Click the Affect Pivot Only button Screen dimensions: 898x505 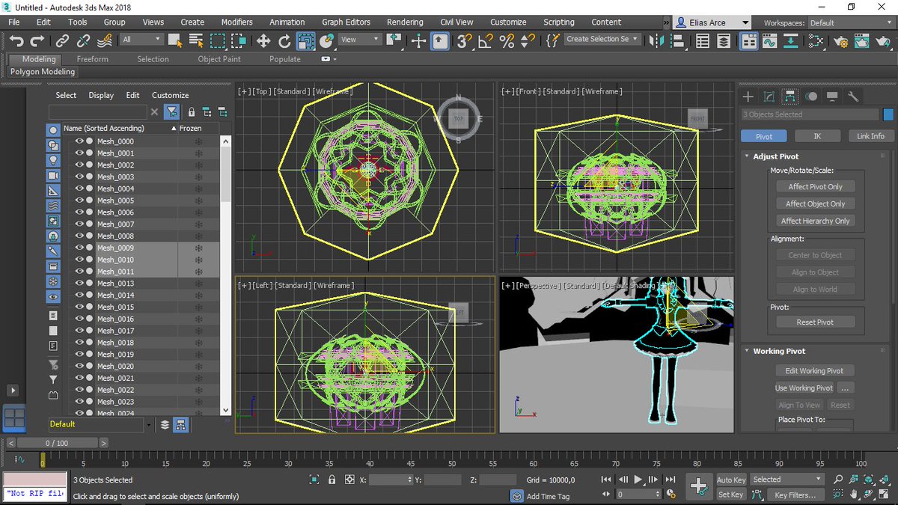(x=816, y=186)
